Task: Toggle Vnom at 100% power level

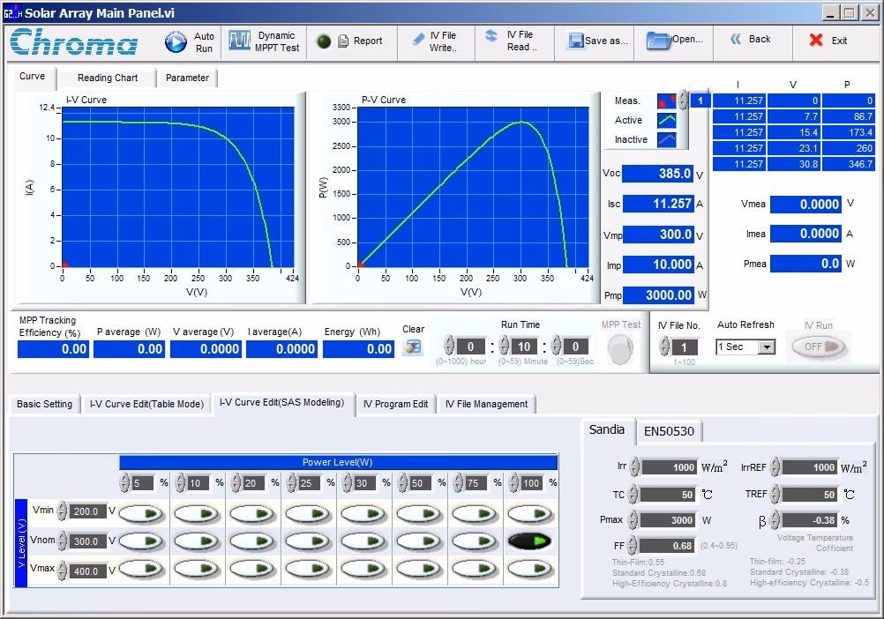Action: (x=531, y=541)
